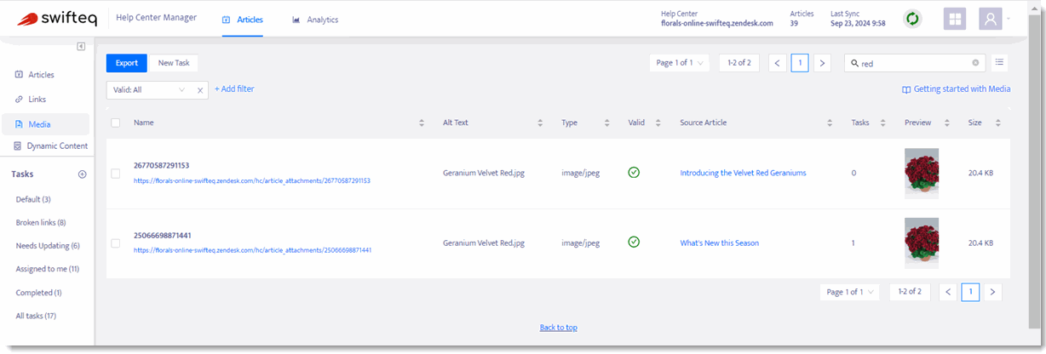This screenshot has height=354, width=1046.
Task: Open Introducing the Velvet Red Geraniums article
Action: [x=743, y=173]
